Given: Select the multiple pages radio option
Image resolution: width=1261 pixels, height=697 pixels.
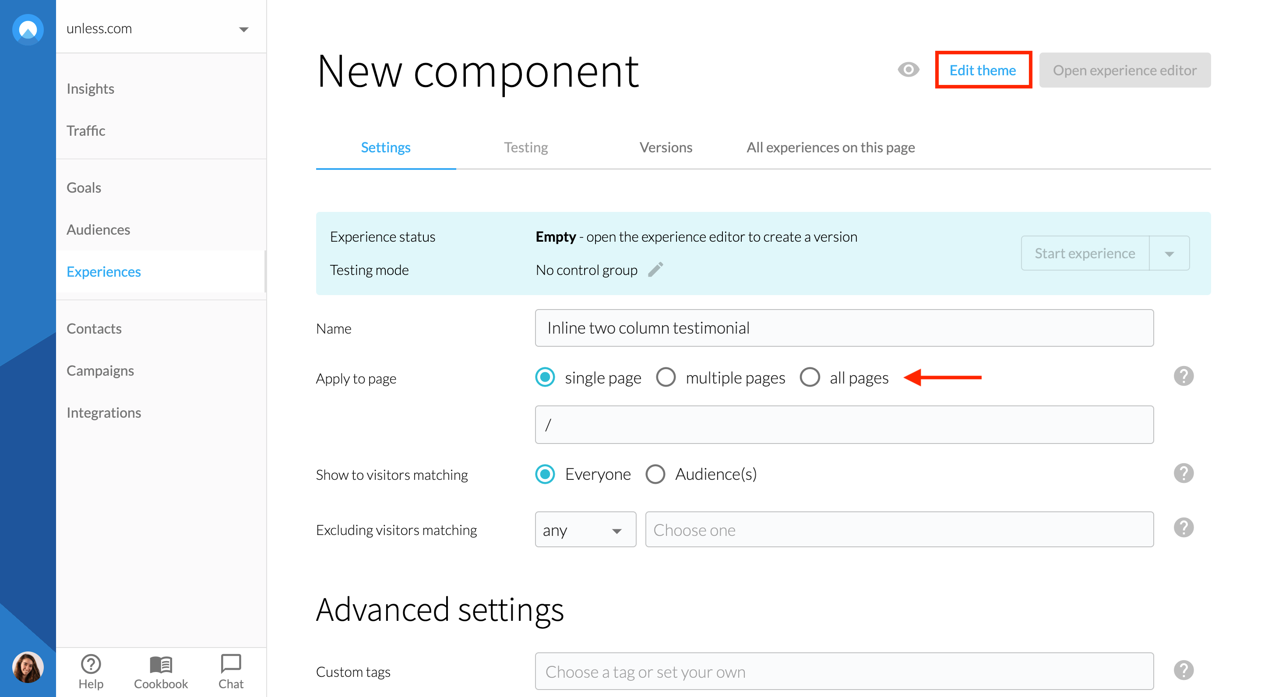Looking at the screenshot, I should coord(666,377).
